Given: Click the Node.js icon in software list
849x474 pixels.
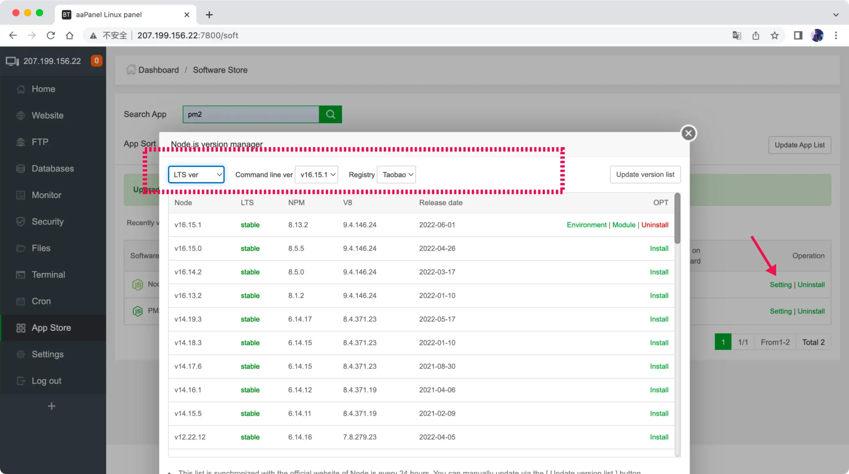Looking at the screenshot, I should pyautogui.click(x=137, y=284).
